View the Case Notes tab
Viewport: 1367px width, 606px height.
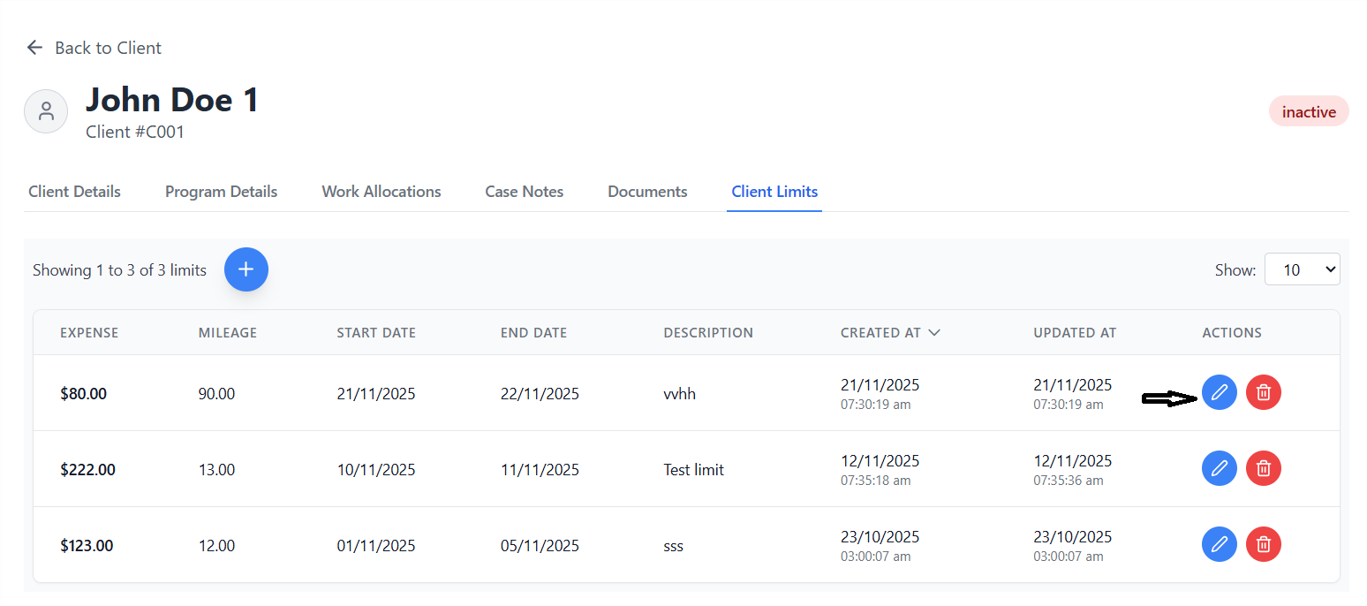[524, 192]
